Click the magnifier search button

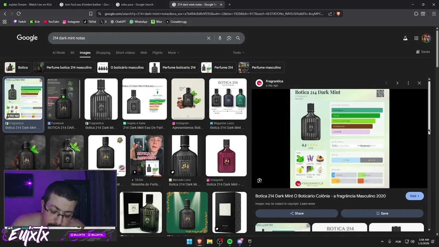(x=238, y=38)
